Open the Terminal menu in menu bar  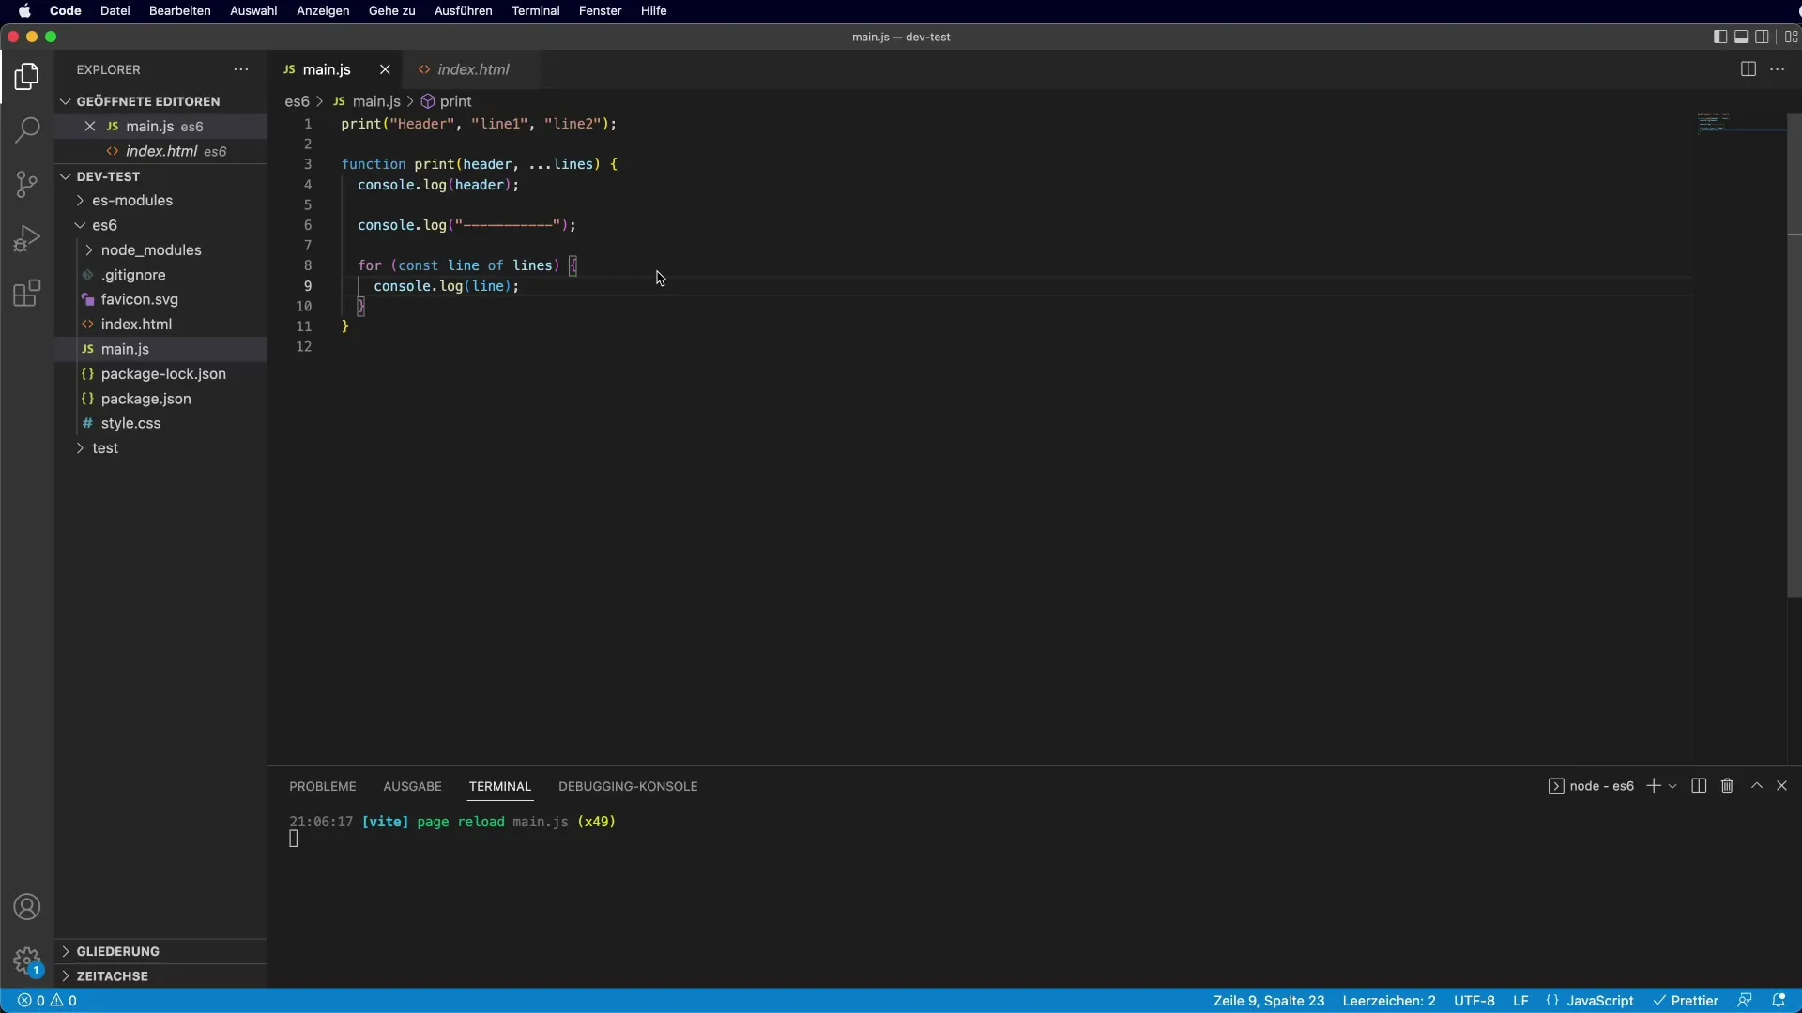click(536, 10)
